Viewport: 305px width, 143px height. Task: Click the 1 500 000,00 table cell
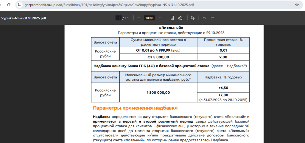click(158, 92)
